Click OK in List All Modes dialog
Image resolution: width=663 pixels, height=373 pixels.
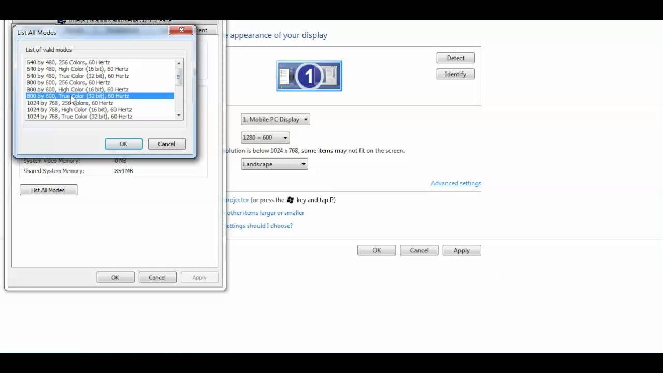[x=124, y=144]
